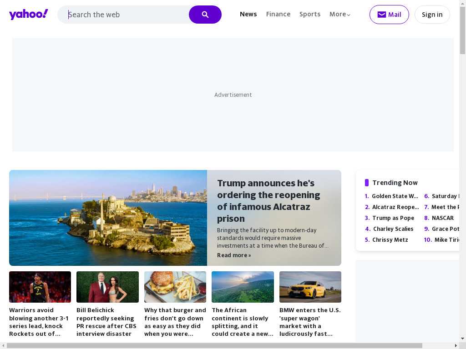Open the yellow BMW wagon thumbnail
Screen dimensions: 466x349
tap(310, 287)
